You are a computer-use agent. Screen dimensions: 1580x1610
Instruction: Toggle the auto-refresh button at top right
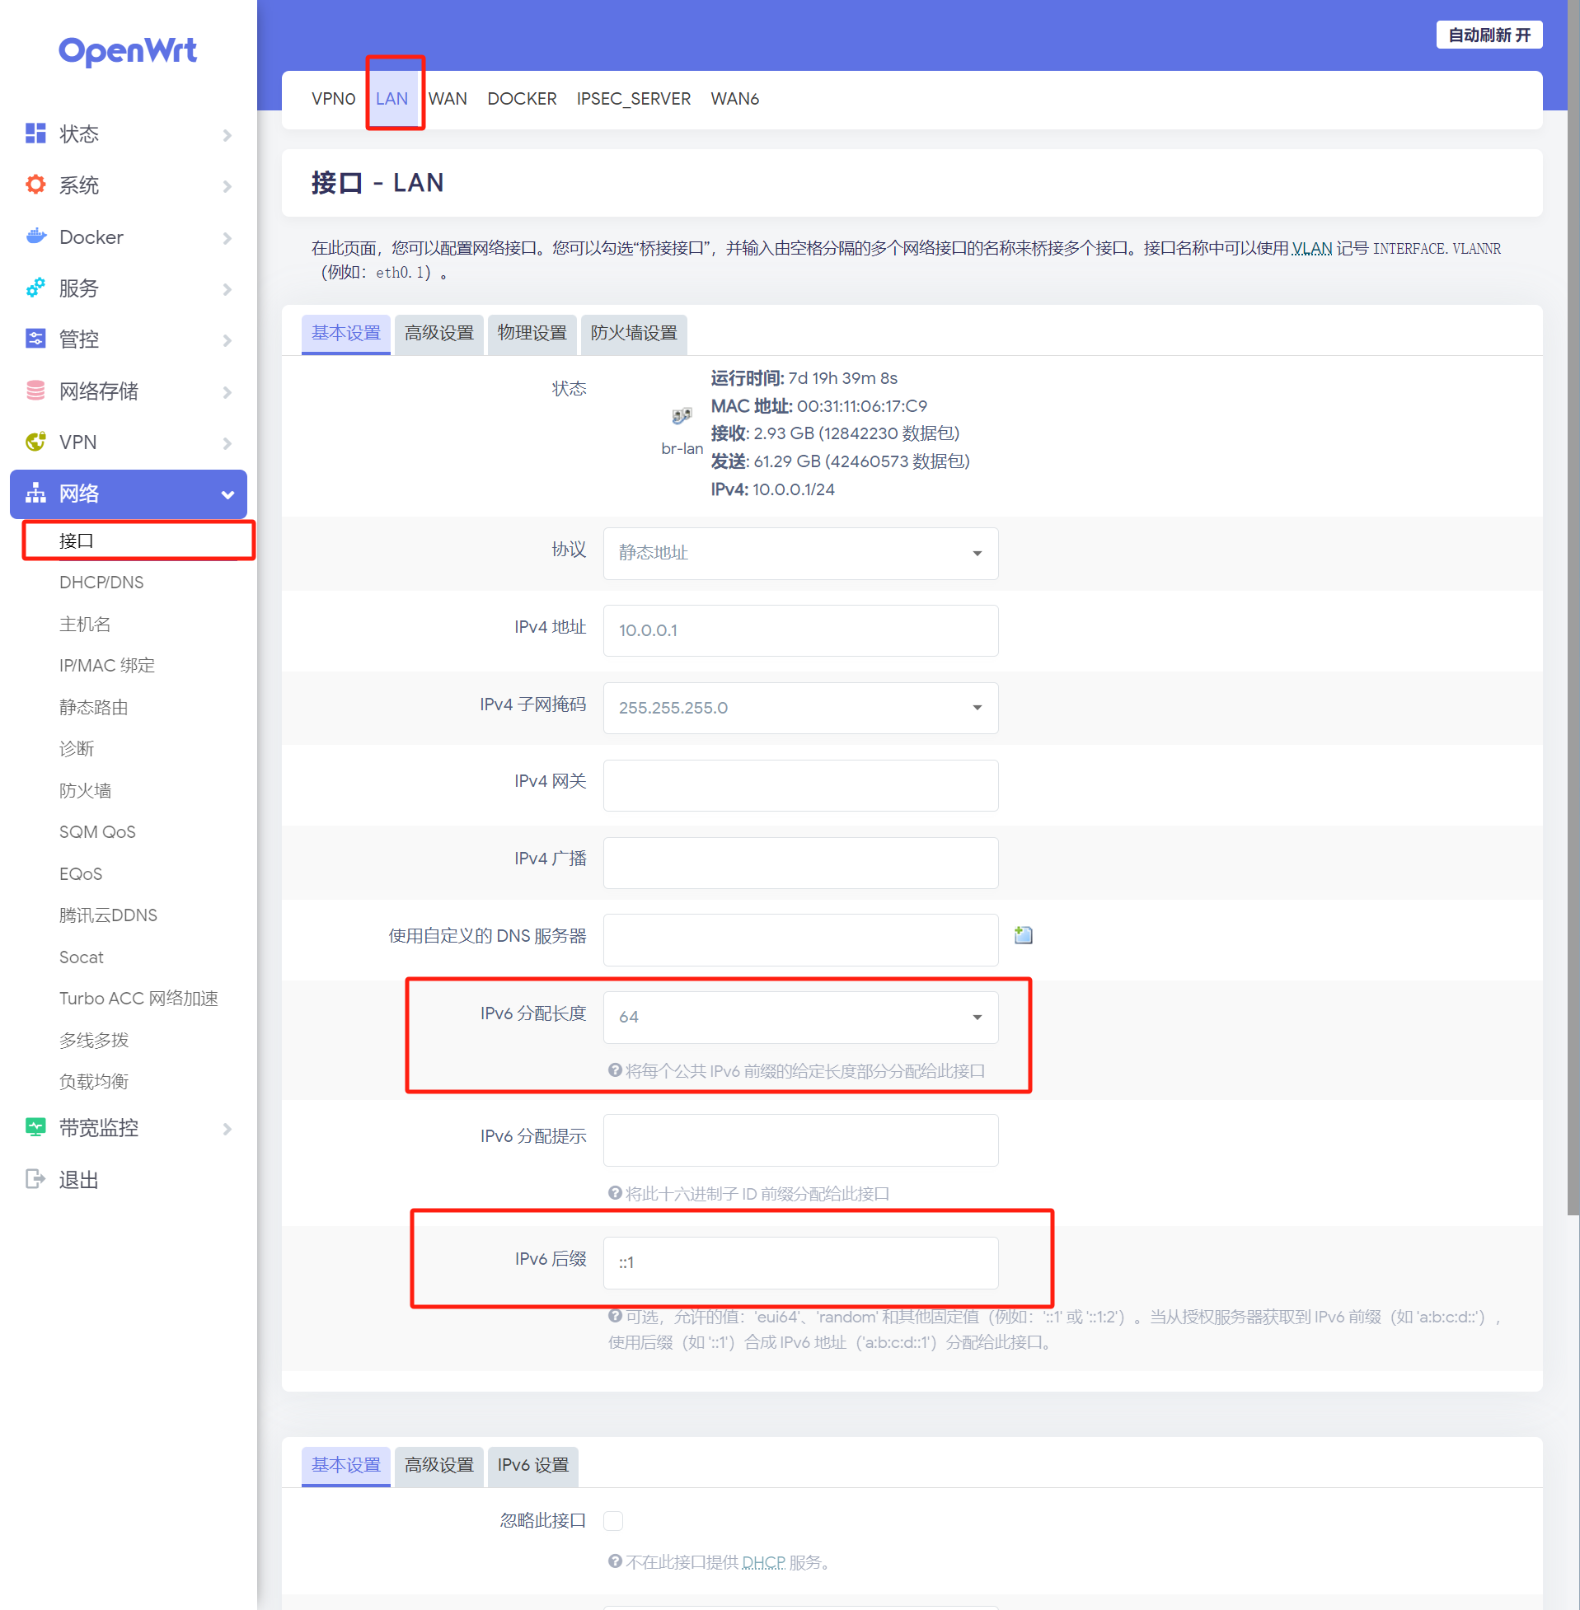click(1489, 35)
